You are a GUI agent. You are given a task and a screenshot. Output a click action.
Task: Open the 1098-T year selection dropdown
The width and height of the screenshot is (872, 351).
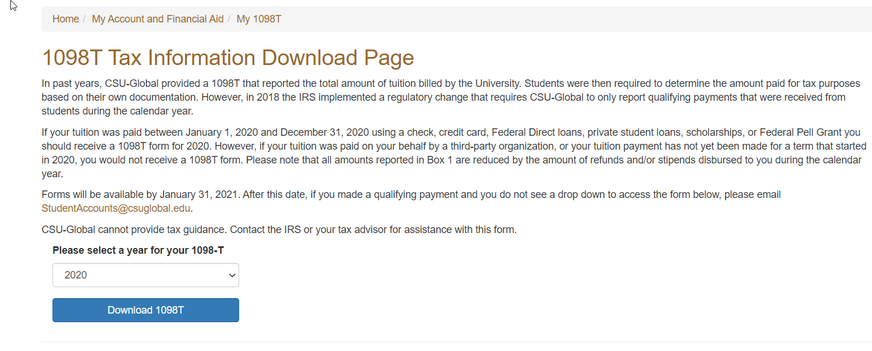point(145,275)
